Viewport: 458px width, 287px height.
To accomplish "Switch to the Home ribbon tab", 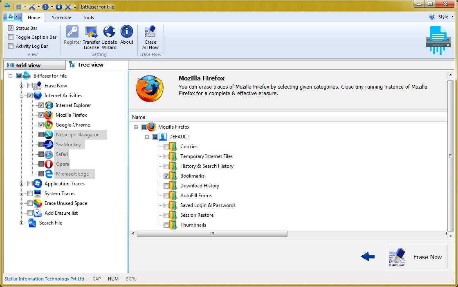I will pyautogui.click(x=34, y=18).
